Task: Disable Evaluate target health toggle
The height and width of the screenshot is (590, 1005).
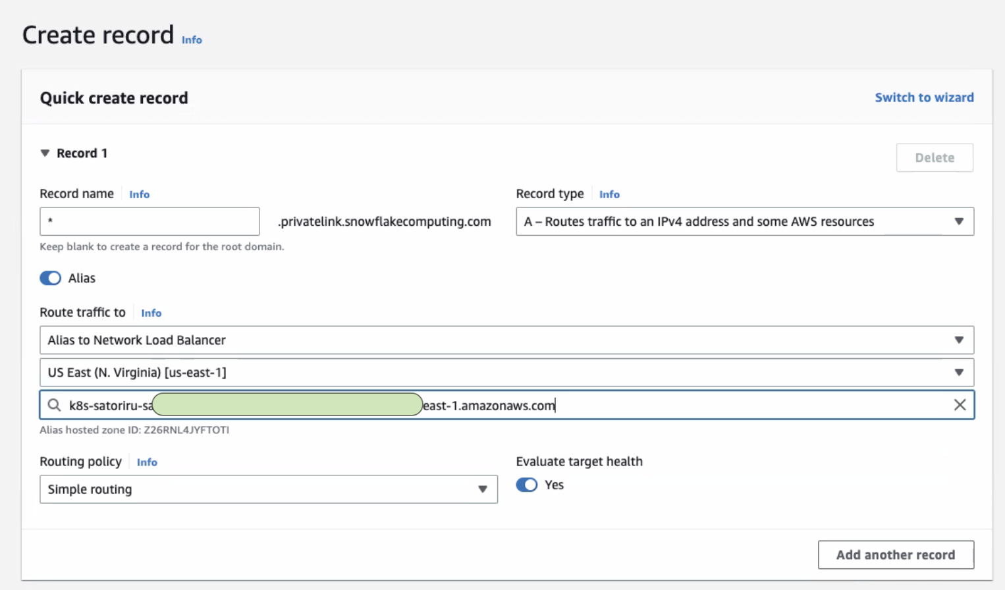Action: click(x=527, y=485)
